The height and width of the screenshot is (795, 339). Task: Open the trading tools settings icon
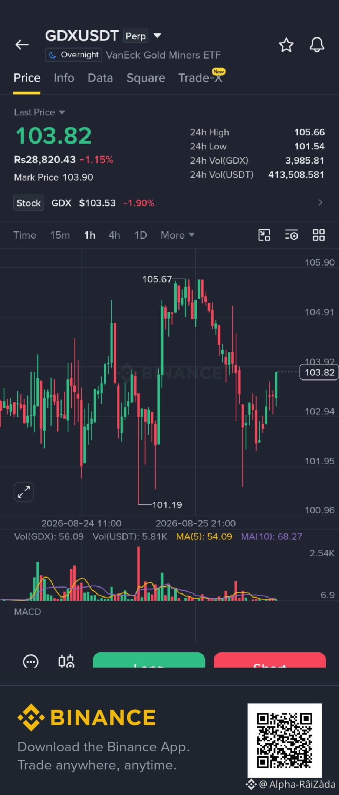[x=66, y=661]
